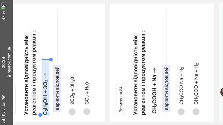Tap the starting text selection handle
Screen dimensions: 223x125
point(40,115)
